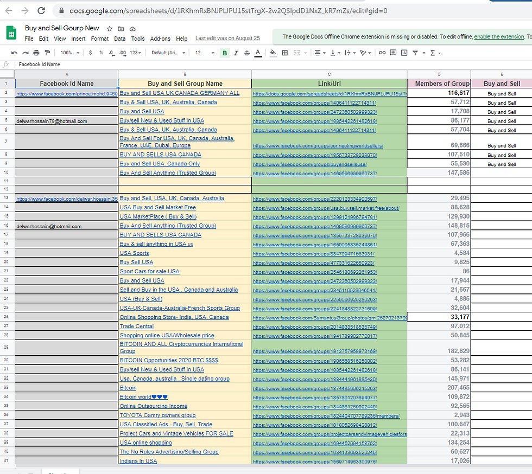This screenshot has height=474, width=532.
Task: Open the Format menu
Action: [x=100, y=39]
